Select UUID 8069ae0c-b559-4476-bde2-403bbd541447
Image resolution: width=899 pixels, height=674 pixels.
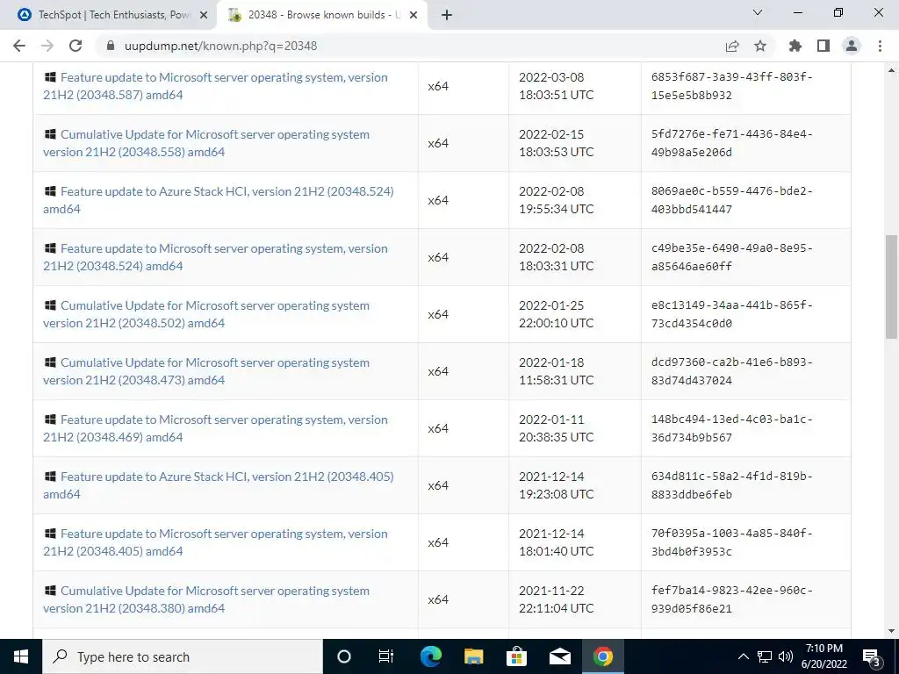[732, 200]
